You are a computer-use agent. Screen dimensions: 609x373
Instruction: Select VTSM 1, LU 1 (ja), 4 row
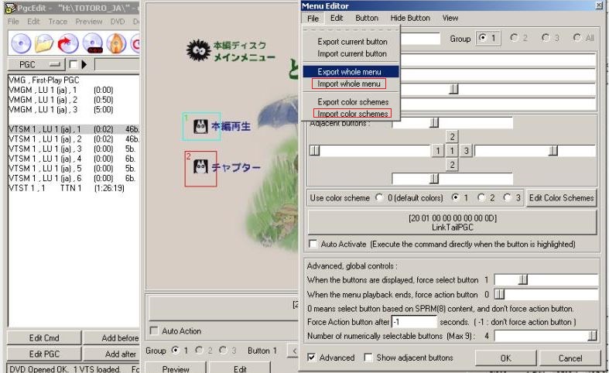point(74,159)
